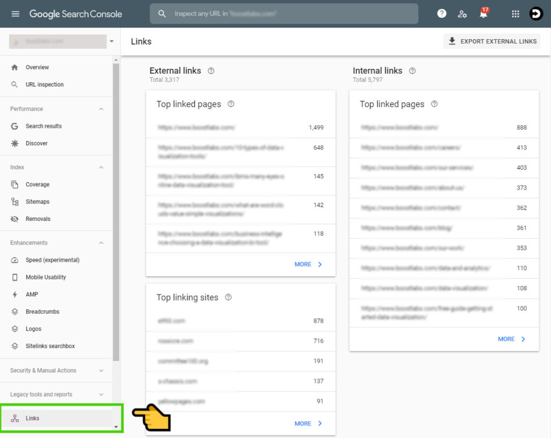The image size is (551, 438).
Task: Click the Internal links help icon
Action: point(413,71)
